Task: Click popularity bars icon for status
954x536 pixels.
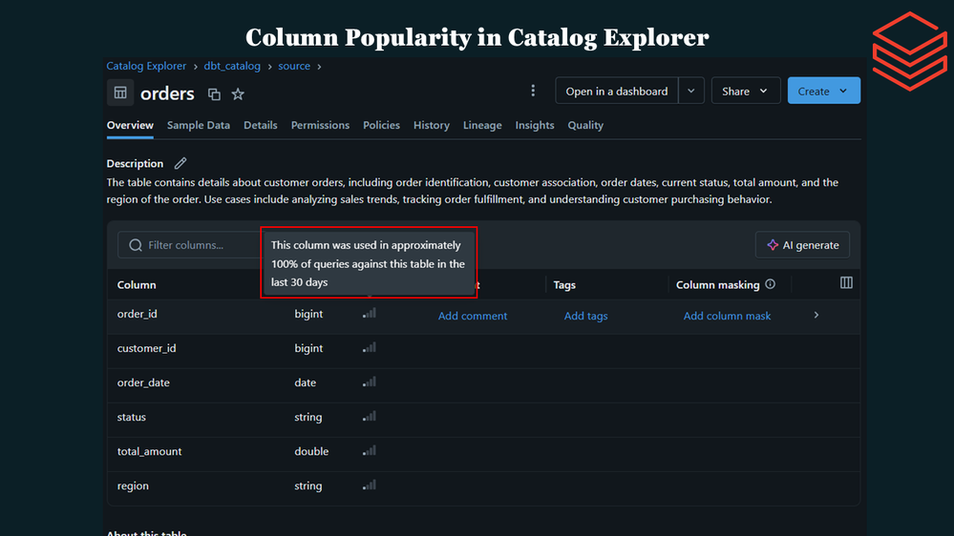Action: point(370,416)
